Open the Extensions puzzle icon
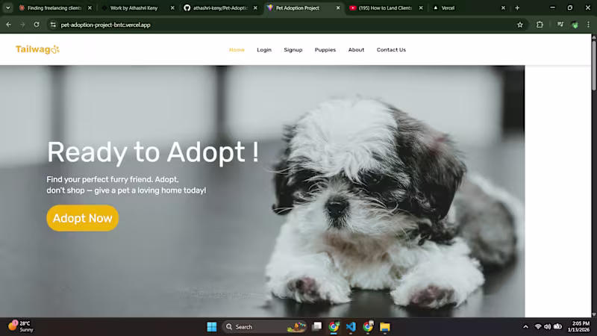The height and width of the screenshot is (336, 597). (540, 25)
